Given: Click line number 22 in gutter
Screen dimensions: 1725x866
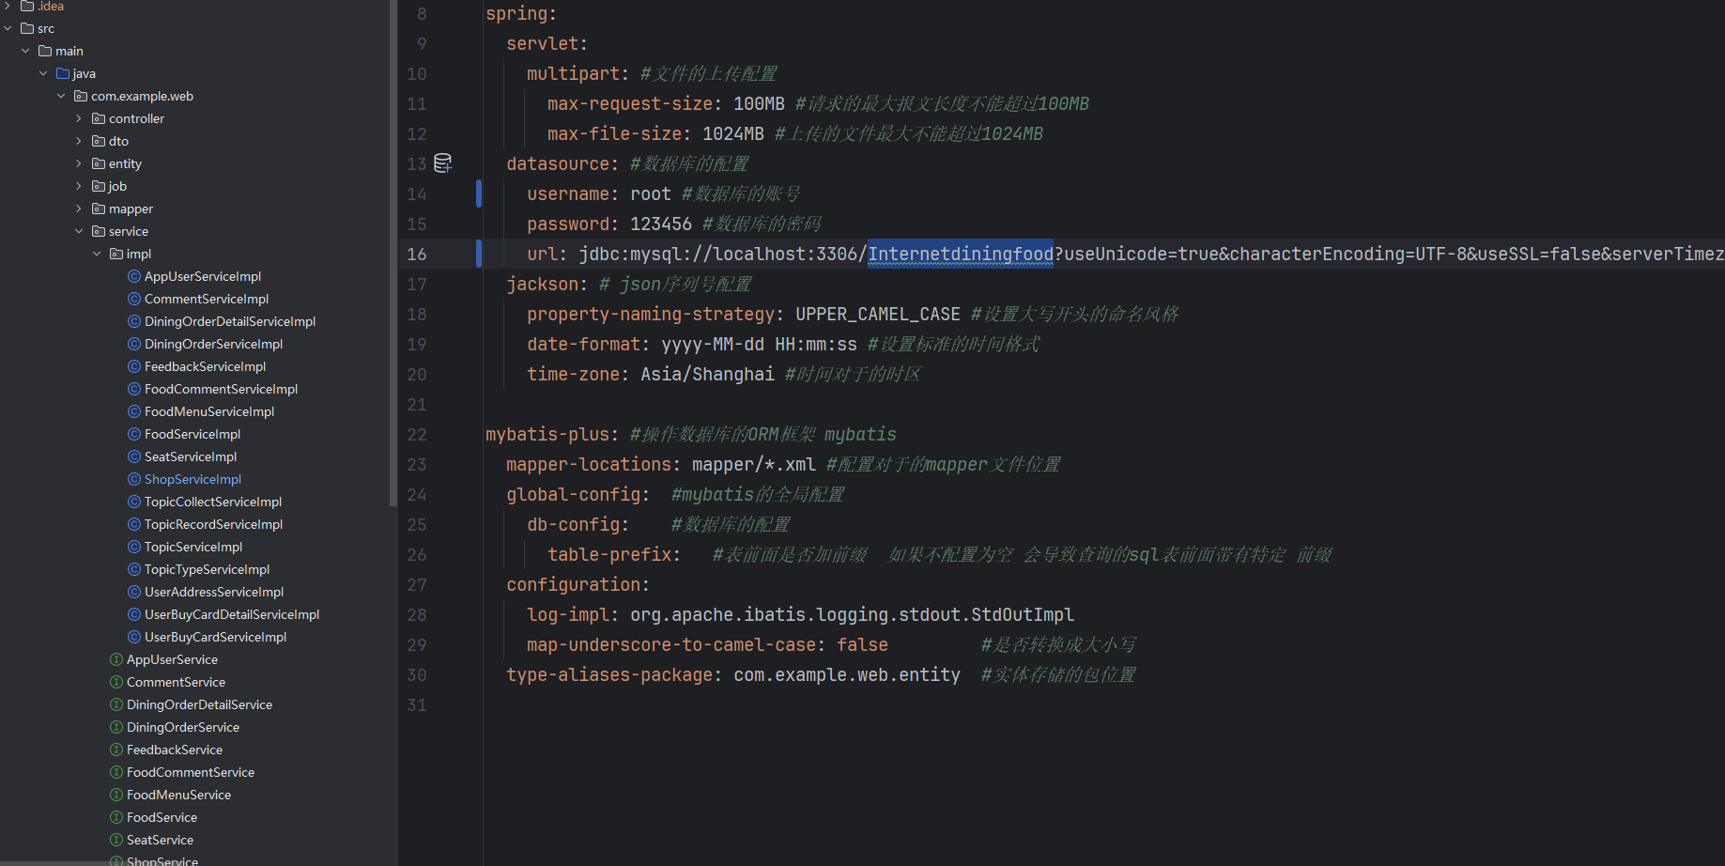Looking at the screenshot, I should pos(417,434).
